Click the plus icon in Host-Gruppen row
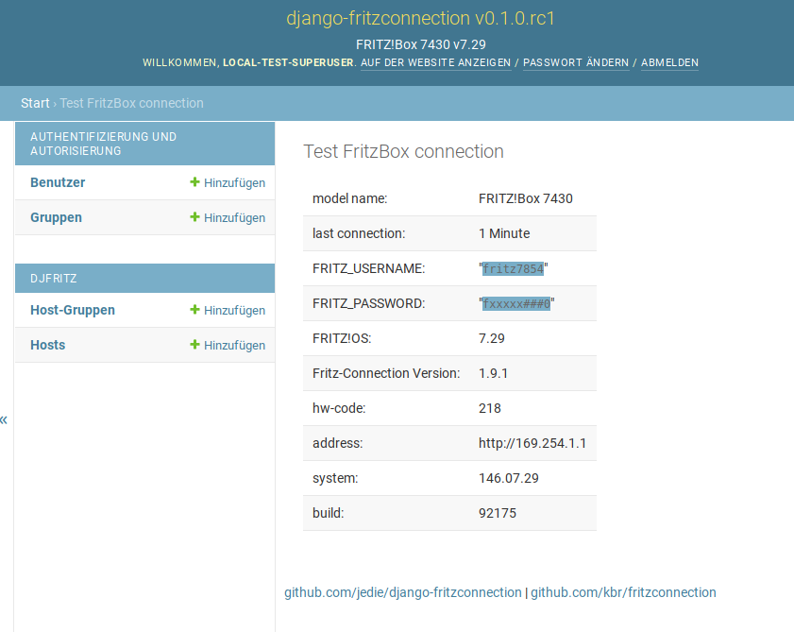This screenshot has width=794, height=632. click(x=194, y=309)
